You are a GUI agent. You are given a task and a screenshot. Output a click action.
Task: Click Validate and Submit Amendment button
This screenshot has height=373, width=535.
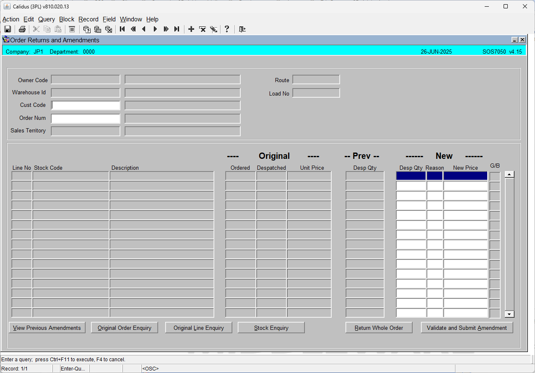point(467,328)
